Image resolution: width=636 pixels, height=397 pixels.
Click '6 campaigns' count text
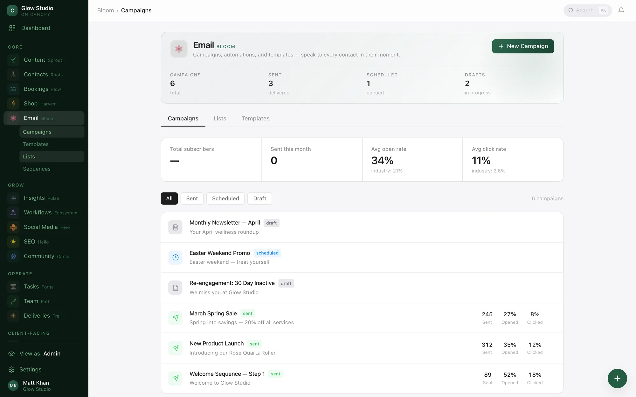coord(547,198)
